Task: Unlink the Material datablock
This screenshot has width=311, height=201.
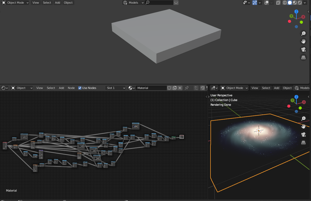Action: [180, 88]
